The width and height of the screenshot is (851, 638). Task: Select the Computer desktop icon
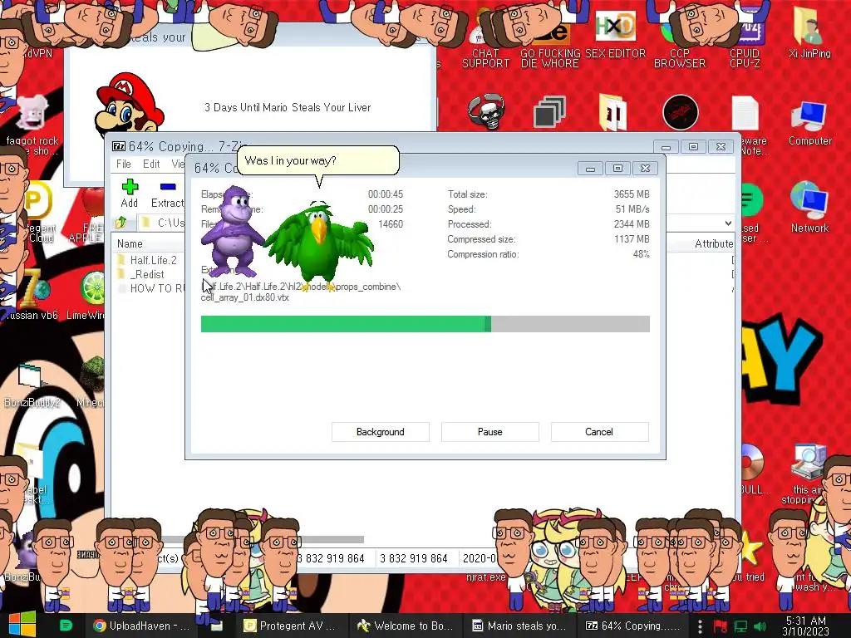[x=809, y=123]
